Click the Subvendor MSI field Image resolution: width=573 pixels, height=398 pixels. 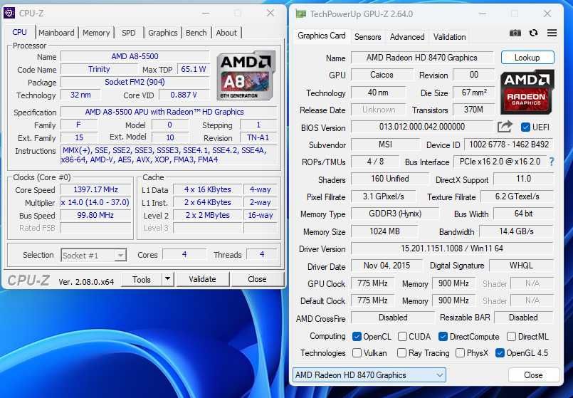click(x=385, y=145)
